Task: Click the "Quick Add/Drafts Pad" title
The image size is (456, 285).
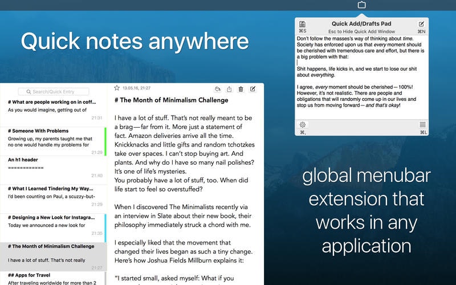Action: click(361, 23)
